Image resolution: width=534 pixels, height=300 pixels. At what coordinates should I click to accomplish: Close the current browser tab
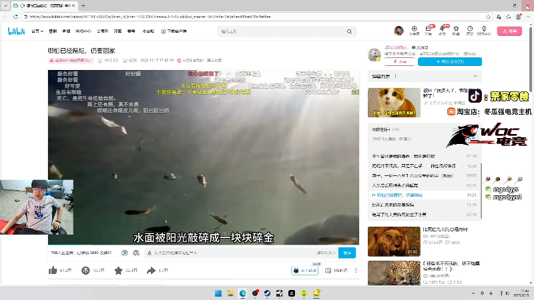73,5
